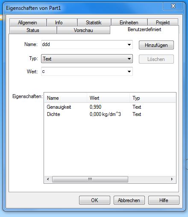
Task: Click the left arrow of horizontal scrollbar
Action: coord(48,179)
